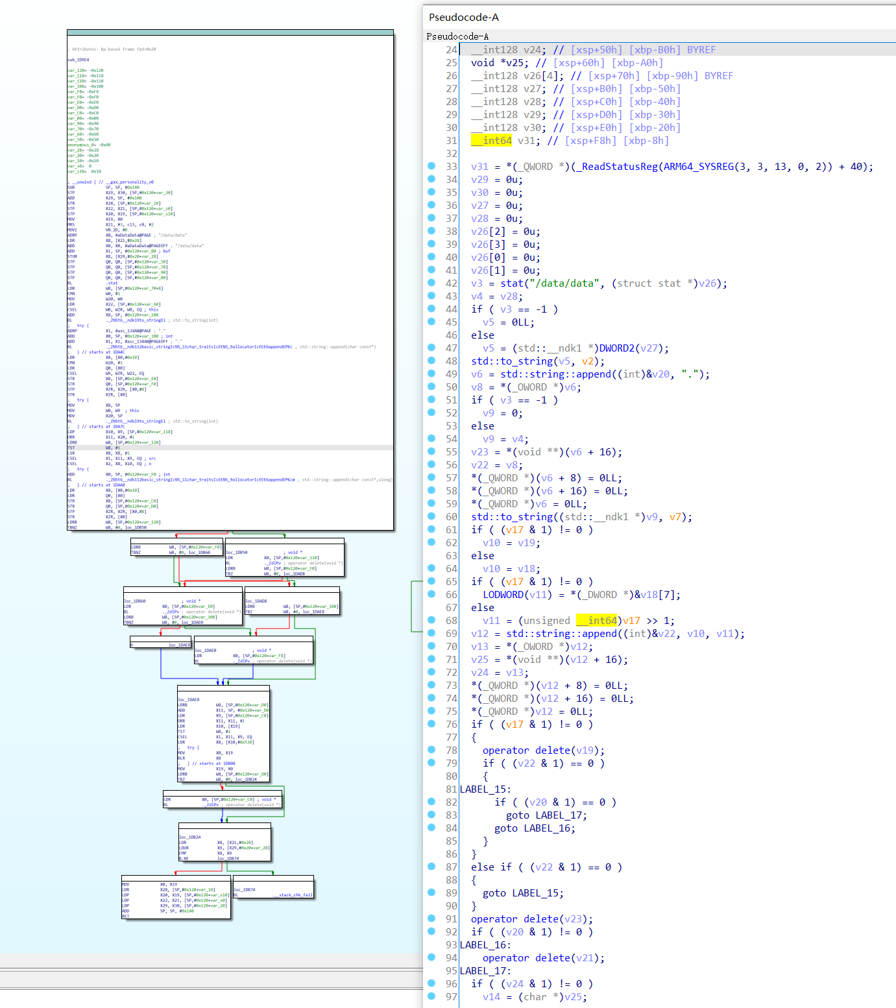The image size is (896, 1008).
Task: Click std::to_string call on line 48
Action: [513, 361]
